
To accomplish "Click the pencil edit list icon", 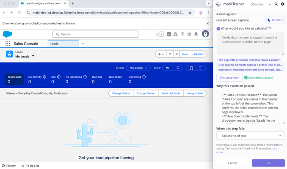I will point(177,54).
